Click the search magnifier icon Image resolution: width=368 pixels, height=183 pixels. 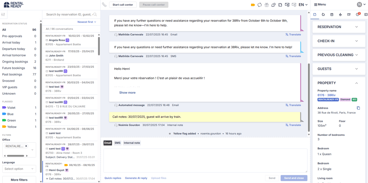click(95, 14)
